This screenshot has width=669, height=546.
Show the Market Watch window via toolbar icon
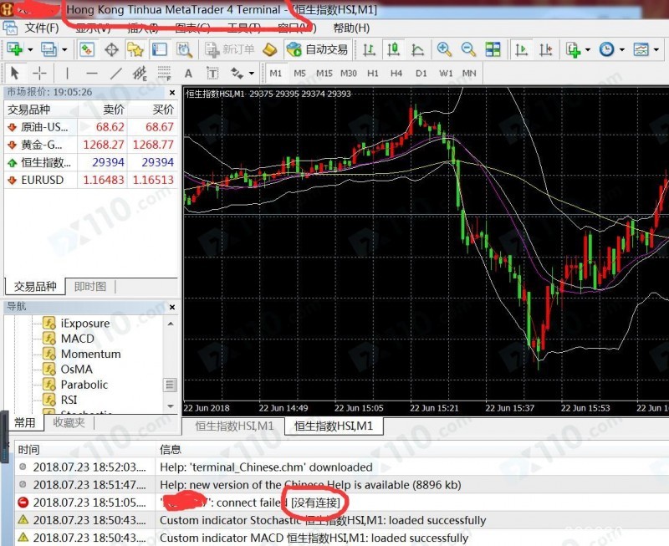[87, 49]
